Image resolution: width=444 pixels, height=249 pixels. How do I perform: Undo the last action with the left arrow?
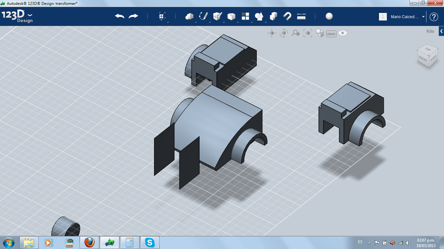120,16
